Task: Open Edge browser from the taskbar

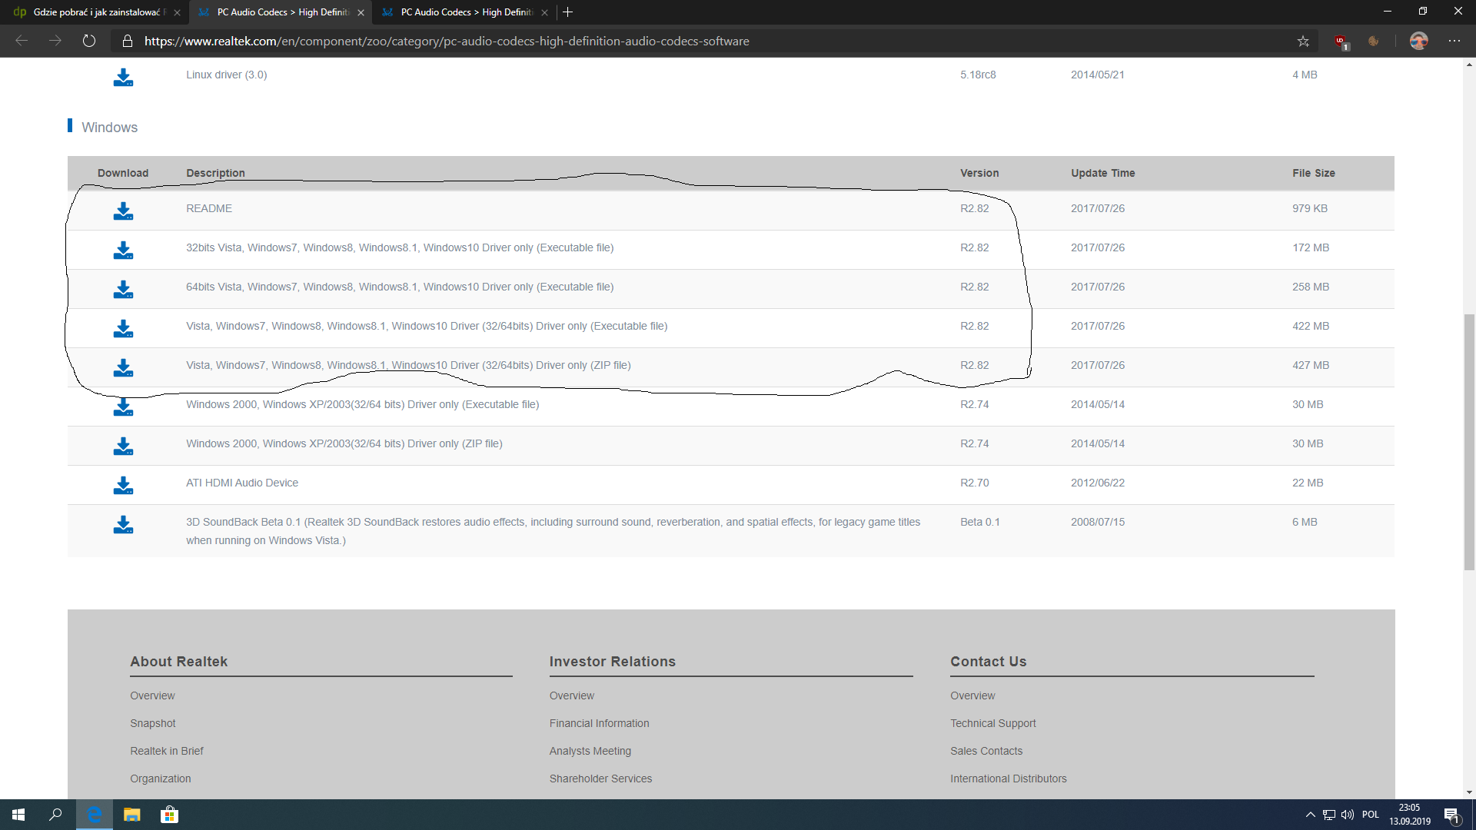Action: coord(95,815)
